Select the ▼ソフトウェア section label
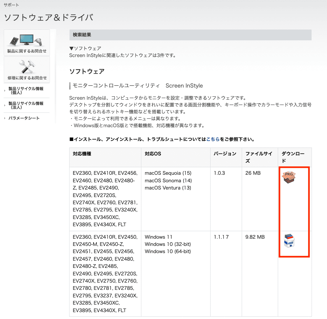The height and width of the screenshot is (319, 327). (x=85, y=49)
